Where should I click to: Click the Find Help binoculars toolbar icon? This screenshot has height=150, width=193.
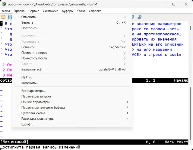coord(140,17)
